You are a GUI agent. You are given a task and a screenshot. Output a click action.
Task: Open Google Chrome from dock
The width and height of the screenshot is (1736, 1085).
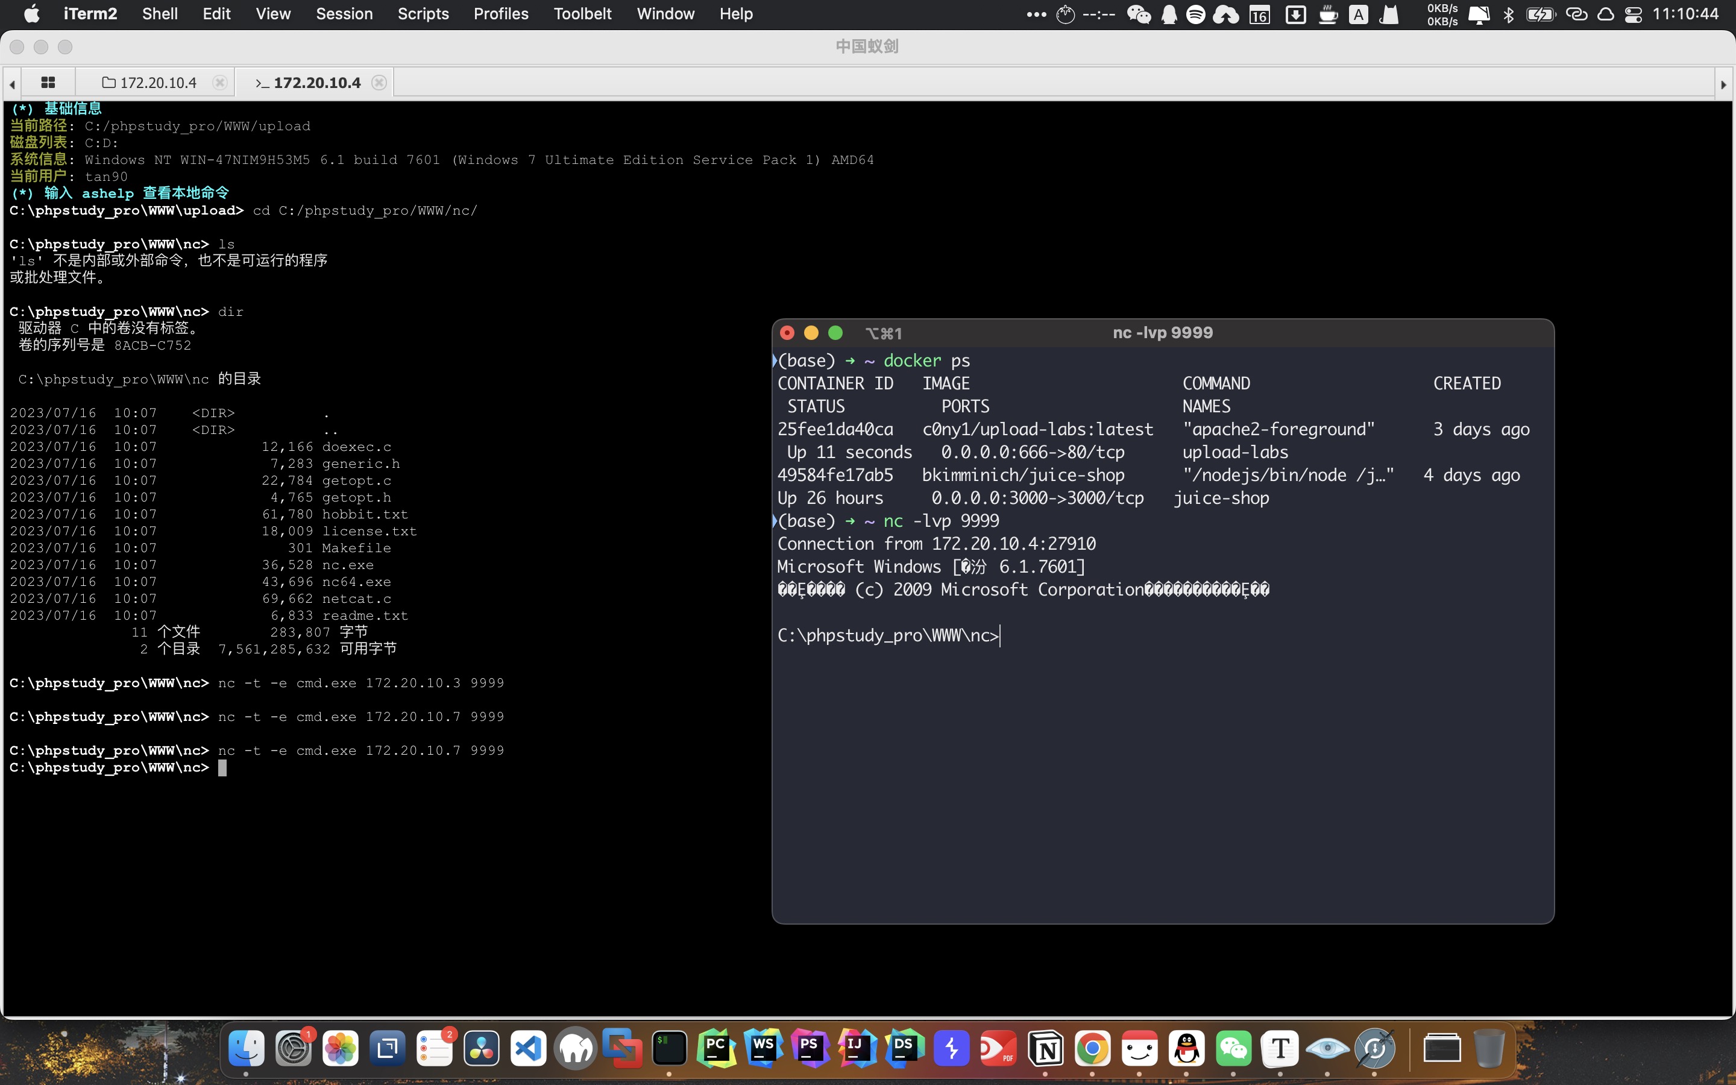tap(1092, 1048)
